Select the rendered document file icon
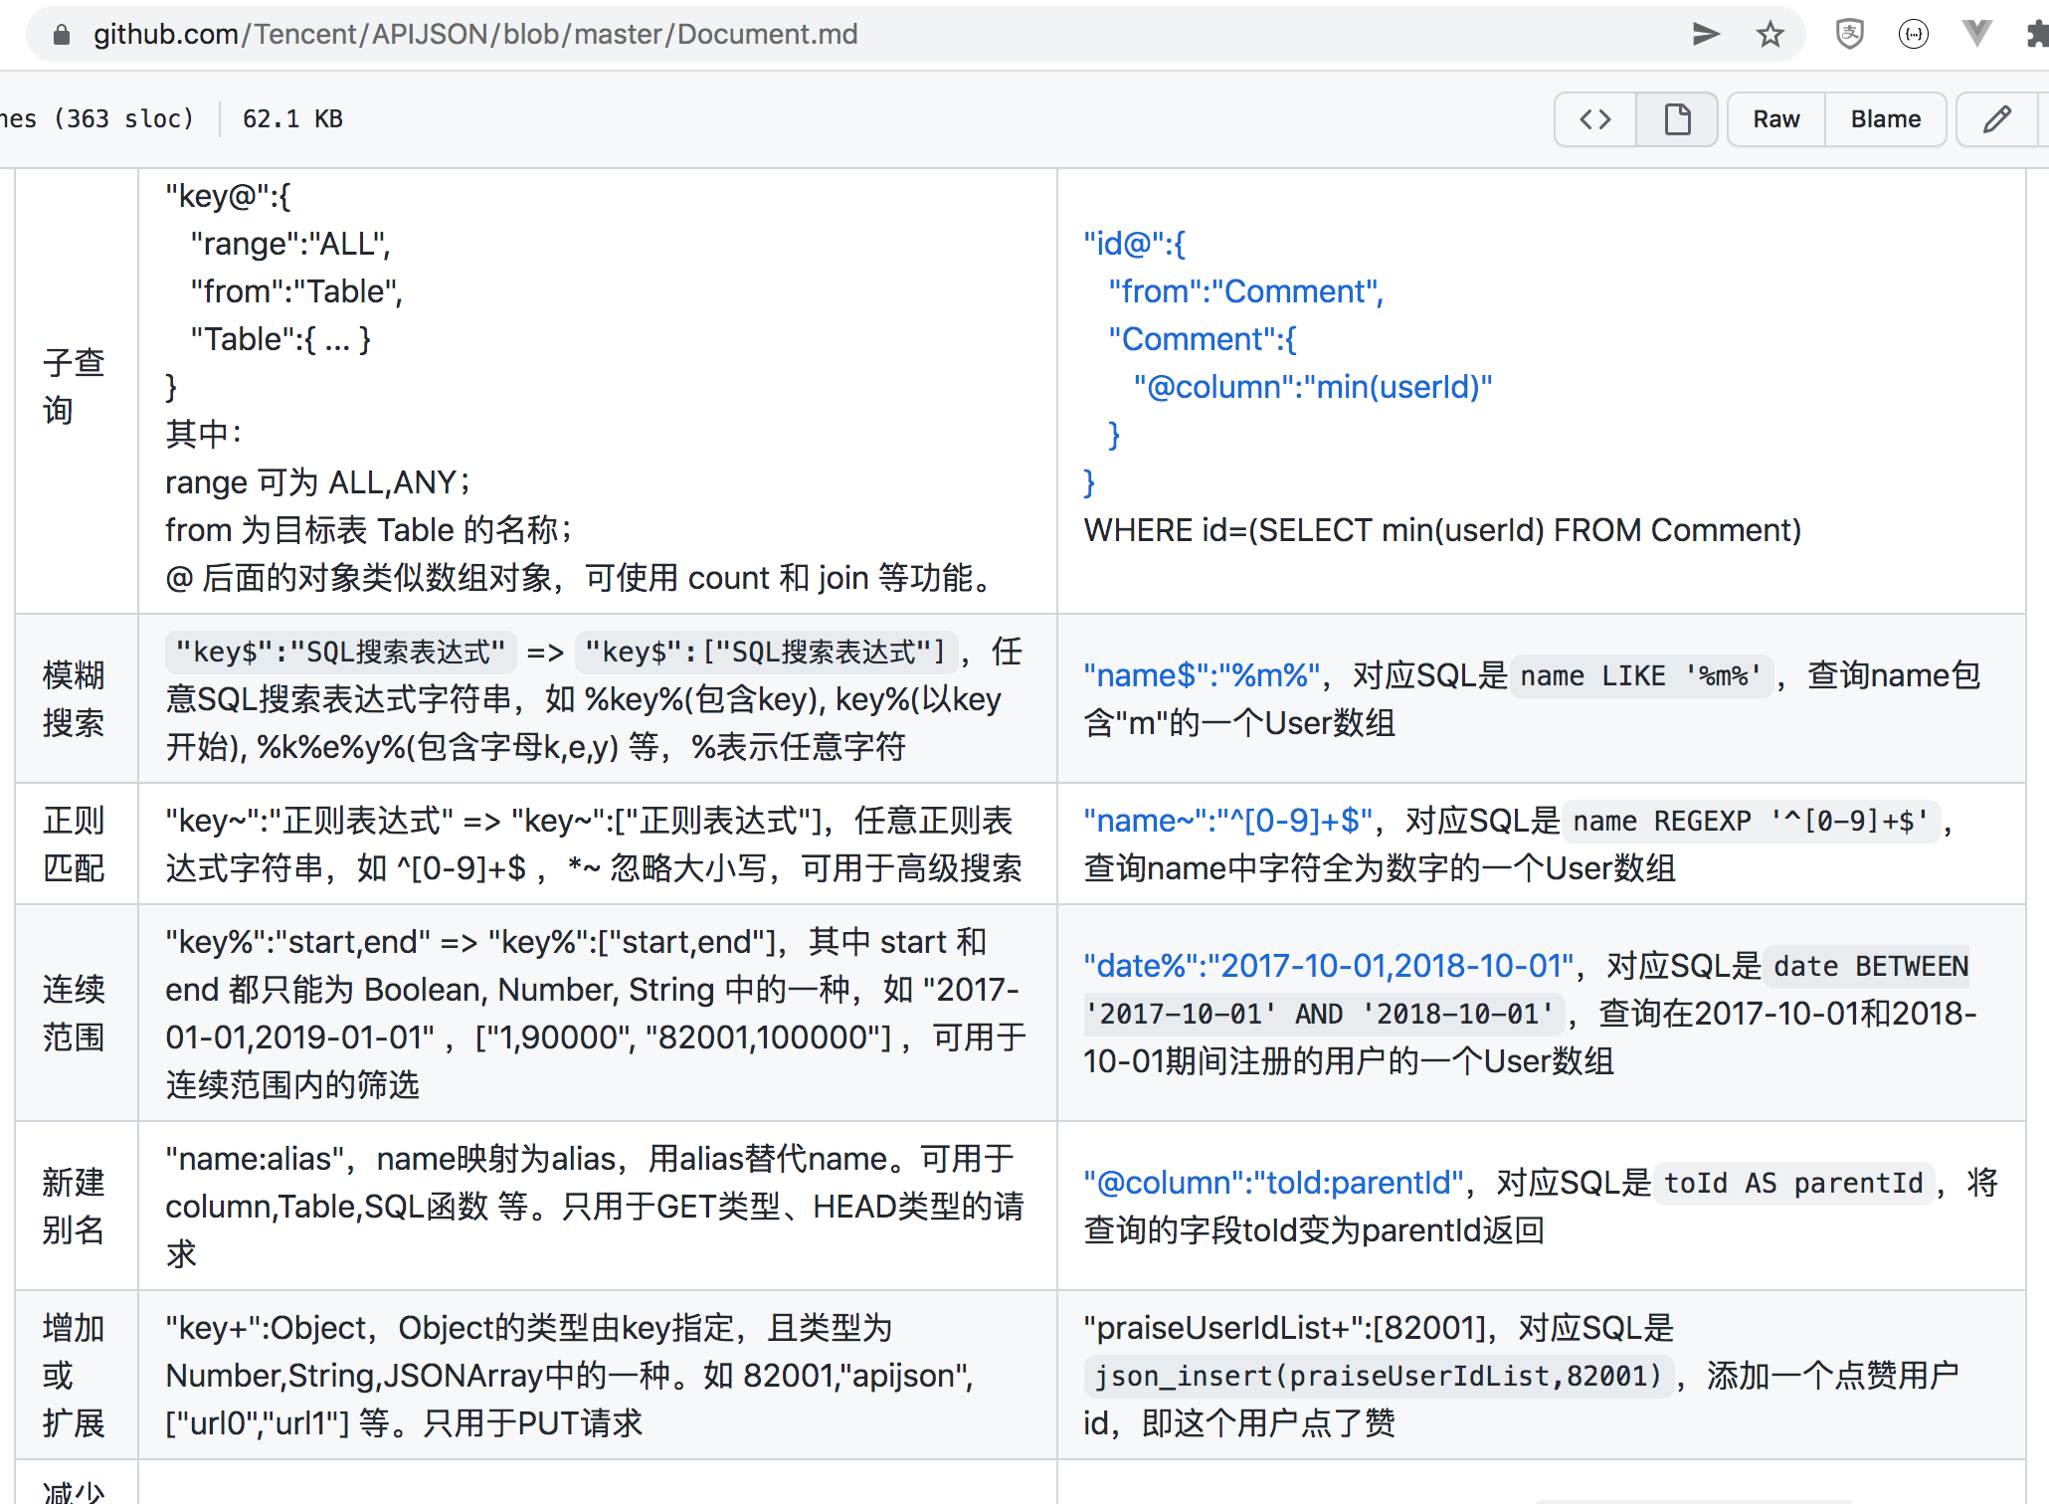This screenshot has width=2049, height=1504. click(x=1676, y=118)
